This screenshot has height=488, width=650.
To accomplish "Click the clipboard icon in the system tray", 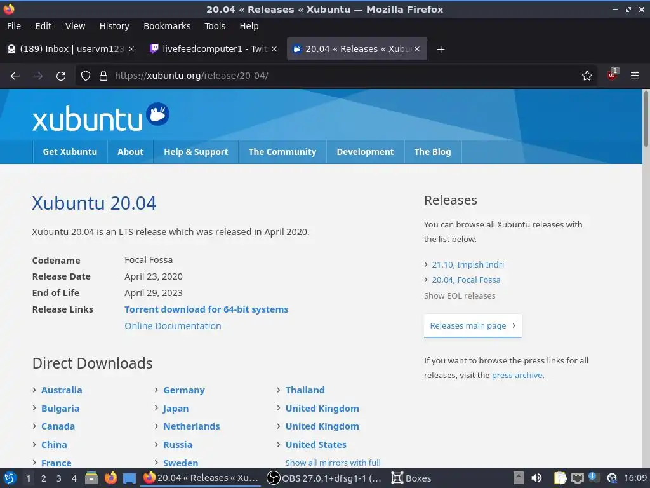I will pos(560,478).
